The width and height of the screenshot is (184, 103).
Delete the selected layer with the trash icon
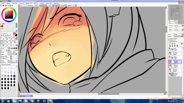coord(177,46)
